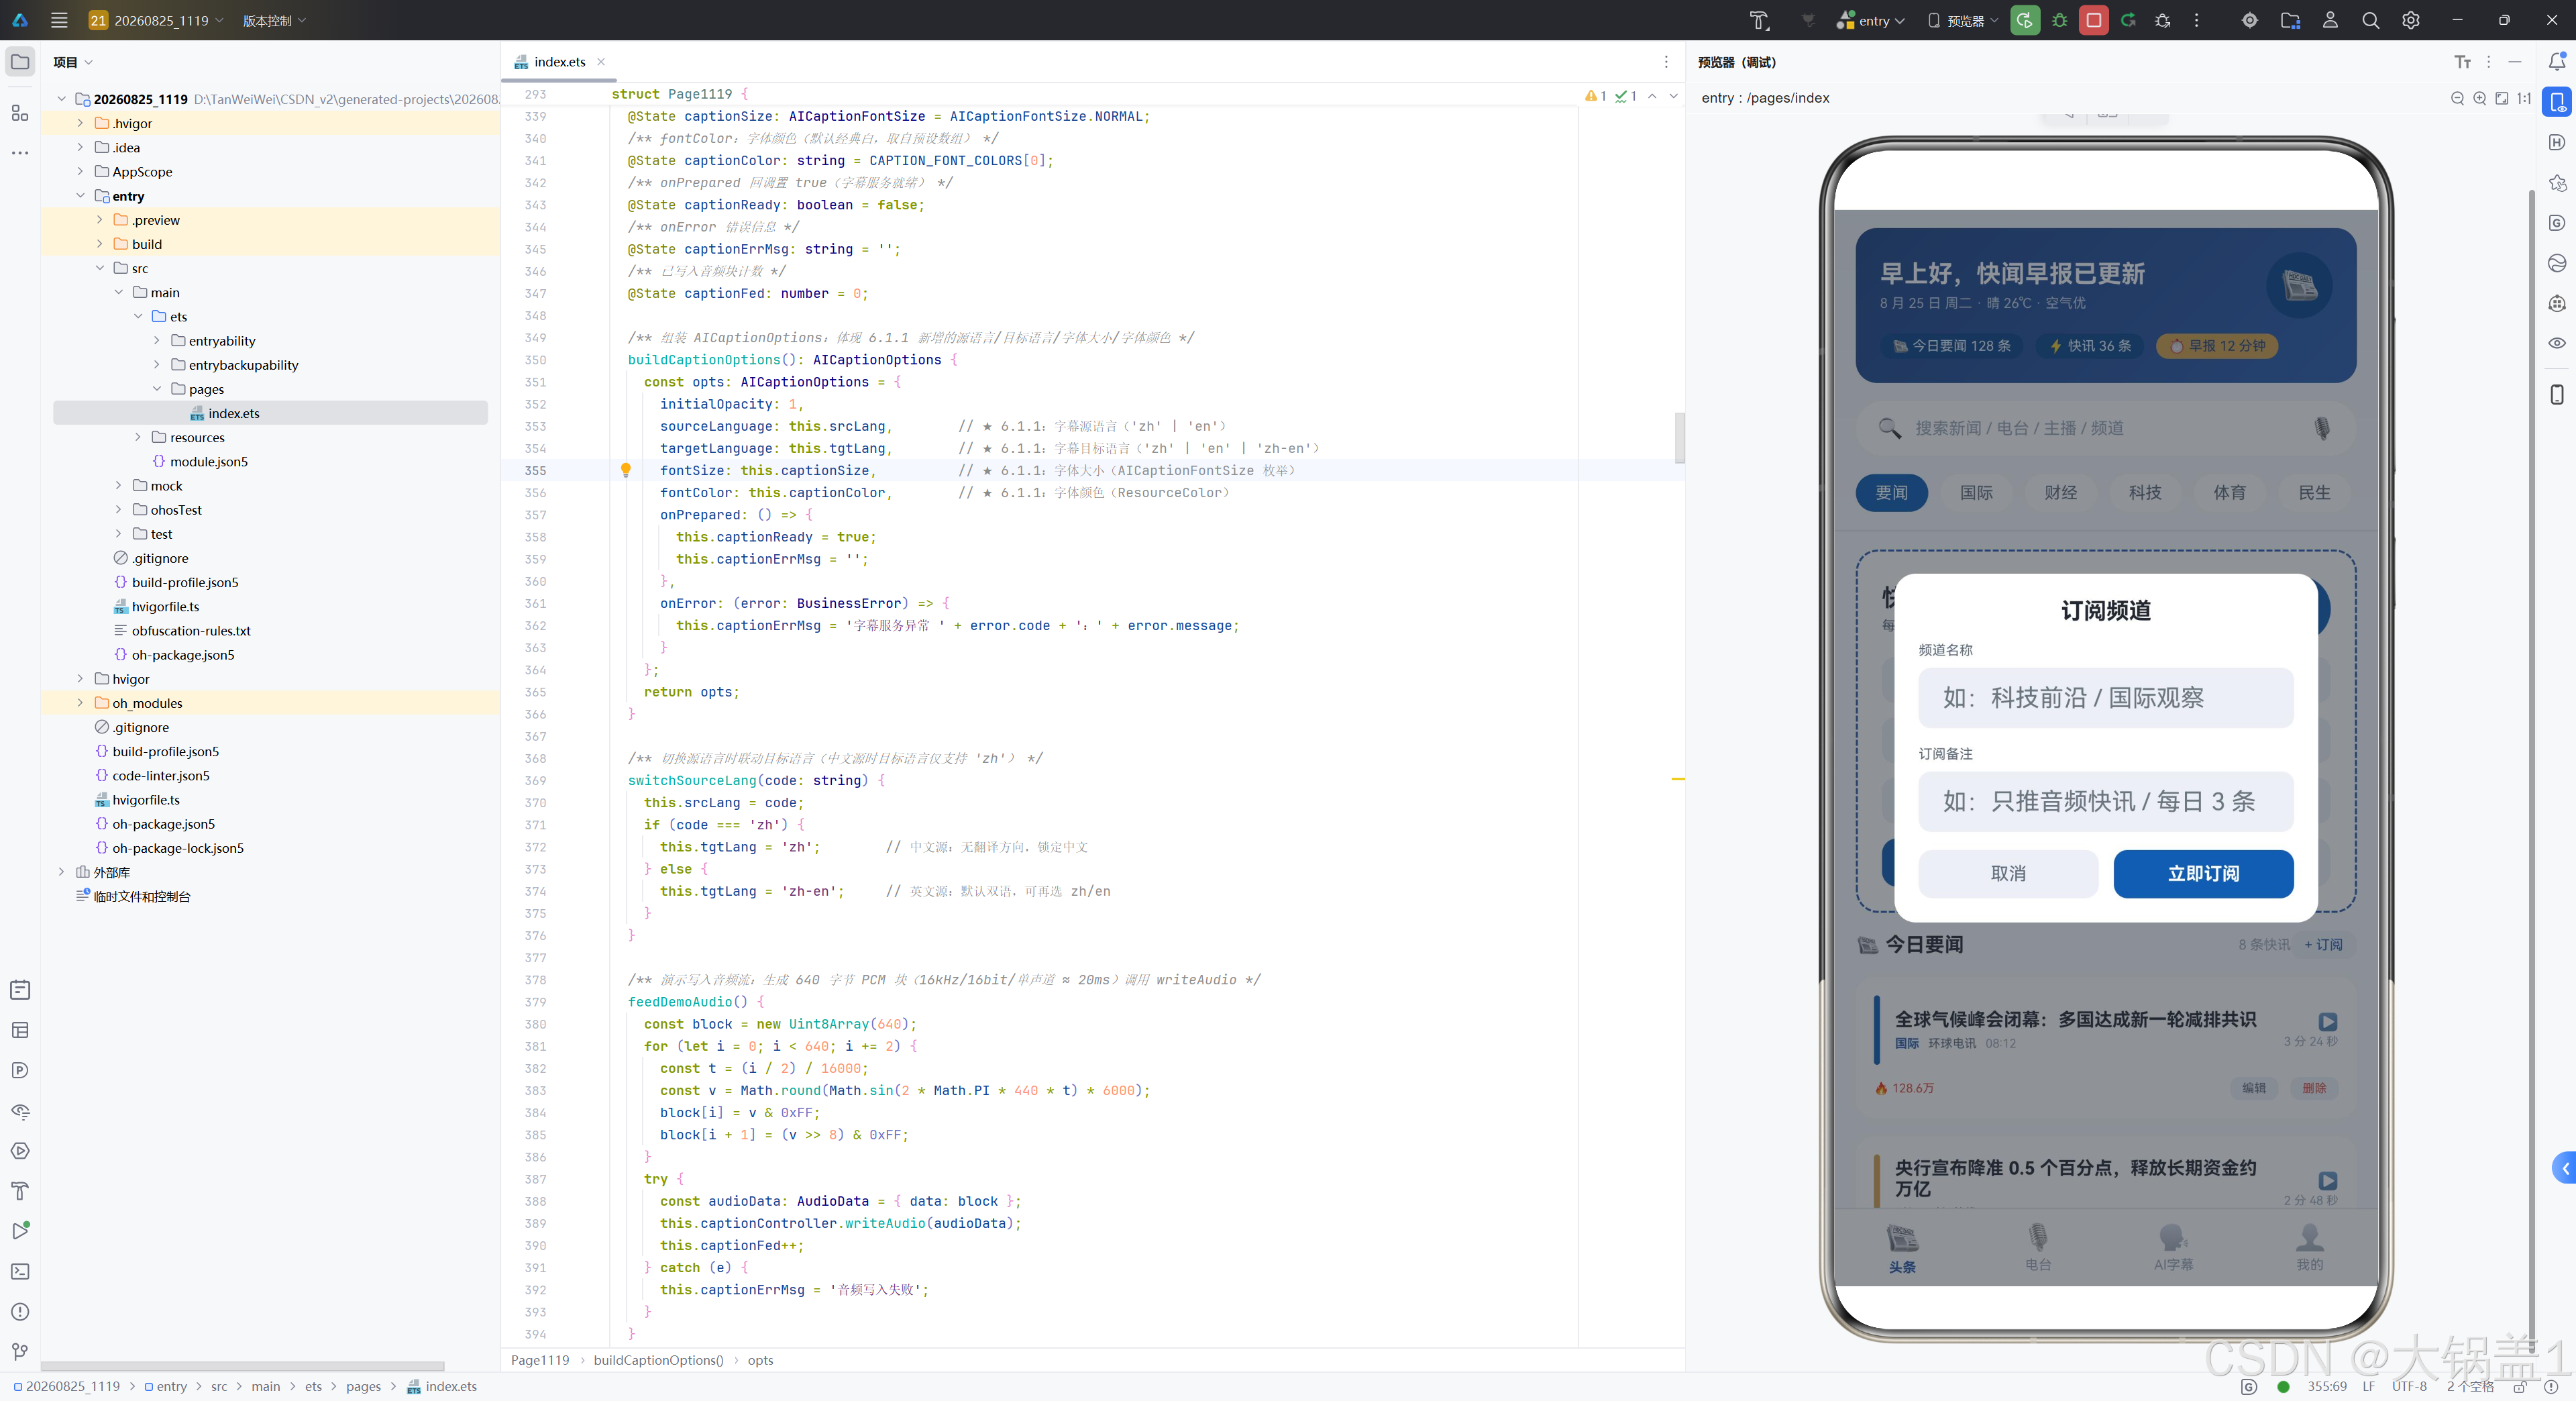Open the Project tool window icon
This screenshot has width=2576, height=1401.
[x=20, y=62]
